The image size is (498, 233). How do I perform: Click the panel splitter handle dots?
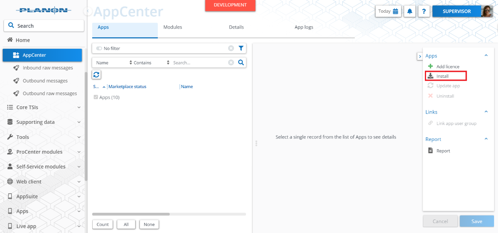tap(256, 143)
